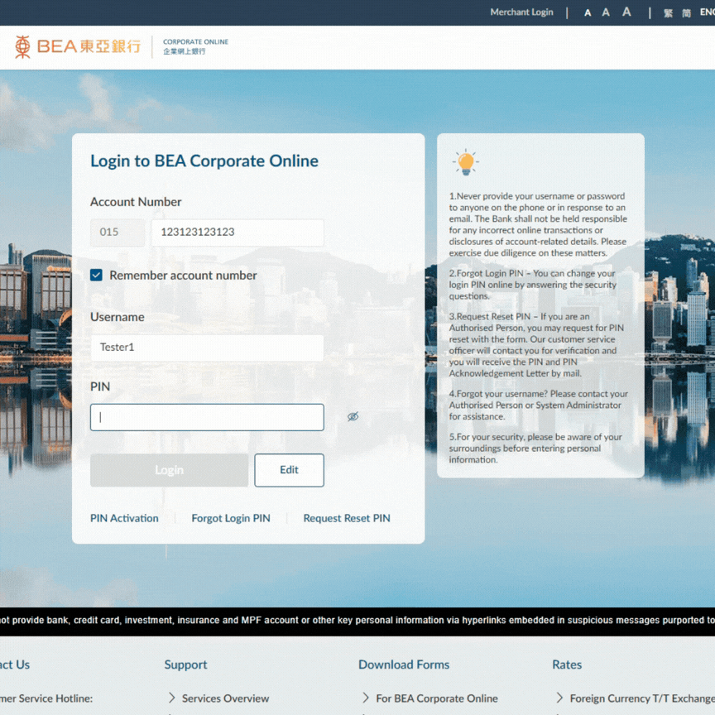
Task: Click the Support footer heading
Action: (x=185, y=665)
